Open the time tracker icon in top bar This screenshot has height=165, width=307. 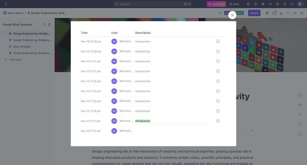point(255,4)
